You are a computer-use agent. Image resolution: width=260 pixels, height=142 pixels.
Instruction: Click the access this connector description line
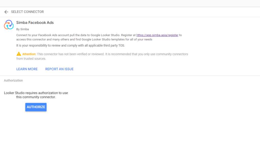(x=84, y=39)
